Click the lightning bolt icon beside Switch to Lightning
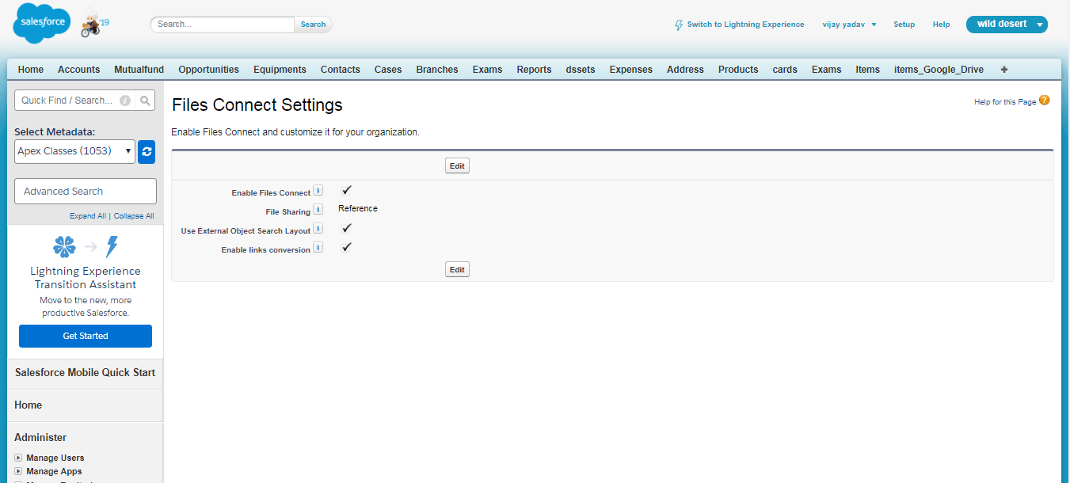 click(x=679, y=25)
